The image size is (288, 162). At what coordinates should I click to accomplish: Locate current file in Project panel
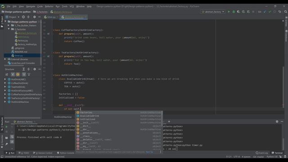click(x=23, y=17)
